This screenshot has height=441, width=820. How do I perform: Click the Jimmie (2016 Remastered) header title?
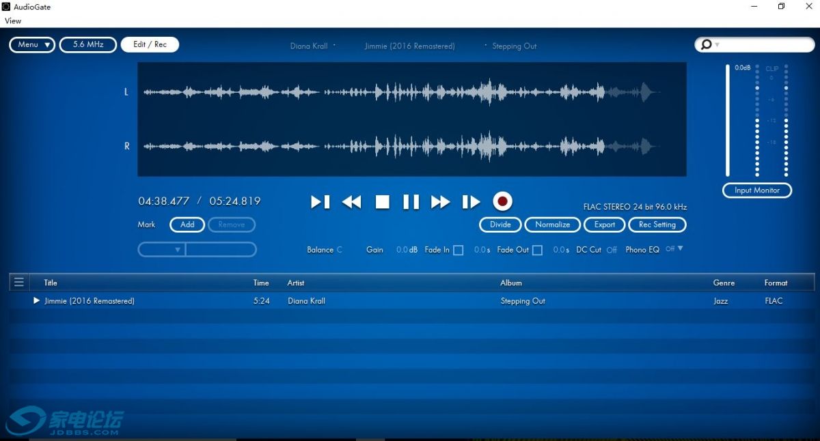click(x=410, y=46)
